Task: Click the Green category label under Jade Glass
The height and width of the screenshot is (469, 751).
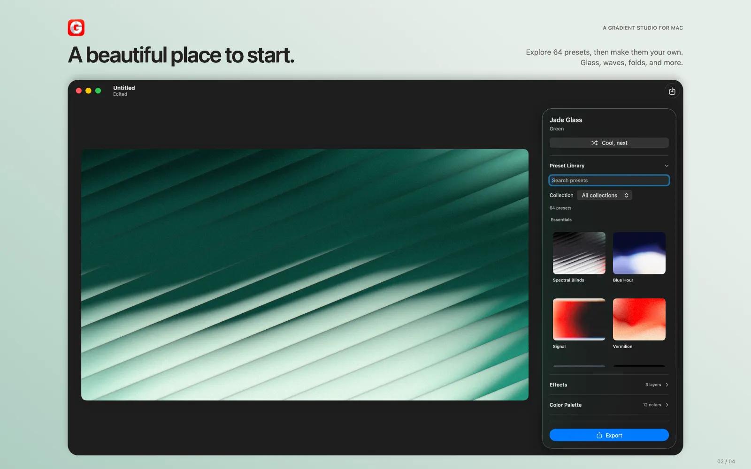Action: pyautogui.click(x=557, y=129)
